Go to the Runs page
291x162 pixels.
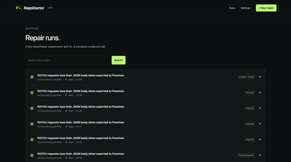232,8
